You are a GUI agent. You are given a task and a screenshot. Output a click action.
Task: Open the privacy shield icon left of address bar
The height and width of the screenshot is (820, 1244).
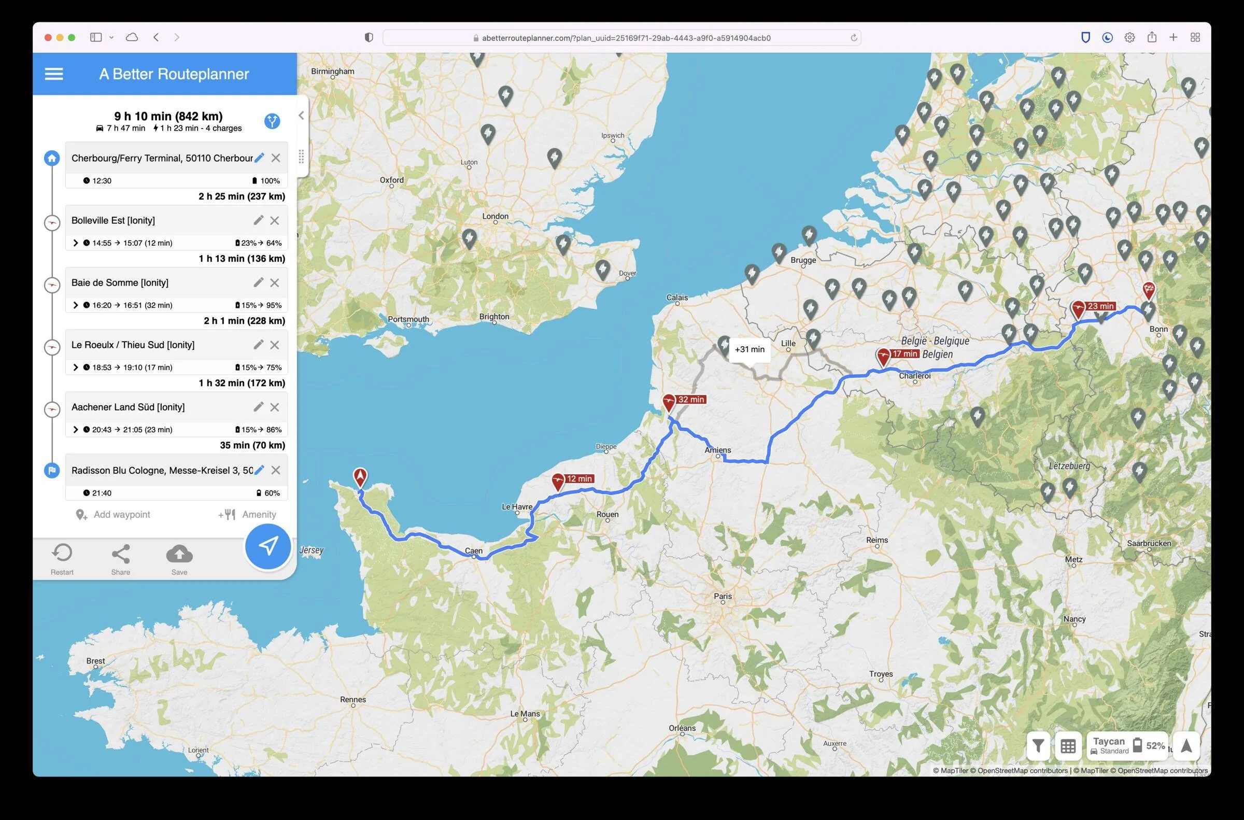tap(369, 37)
